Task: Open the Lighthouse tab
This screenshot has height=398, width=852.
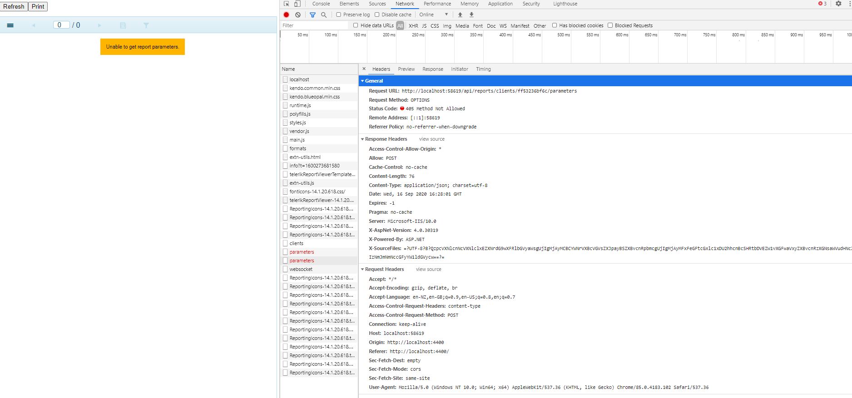Action: 565,4
